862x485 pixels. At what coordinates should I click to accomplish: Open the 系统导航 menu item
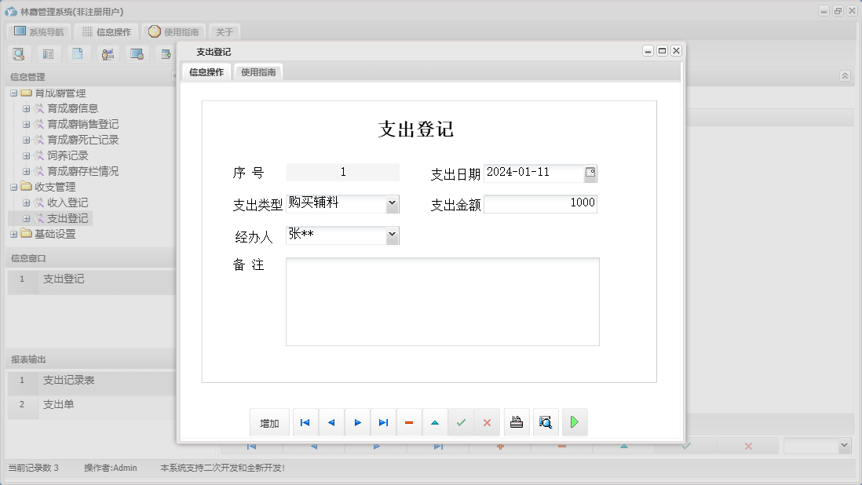tap(41, 31)
